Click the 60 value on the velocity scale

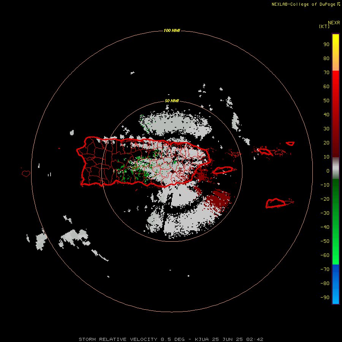pyautogui.click(x=326, y=87)
